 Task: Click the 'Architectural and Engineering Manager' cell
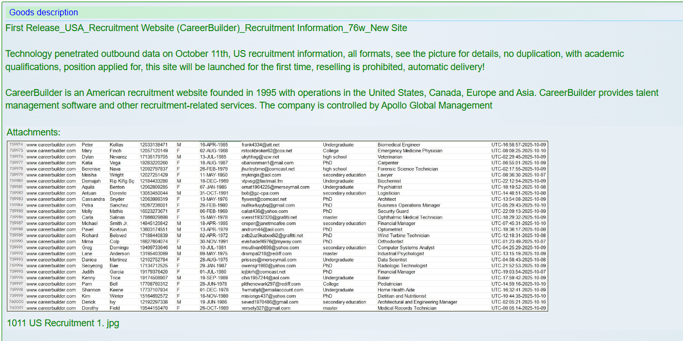pos(417,303)
